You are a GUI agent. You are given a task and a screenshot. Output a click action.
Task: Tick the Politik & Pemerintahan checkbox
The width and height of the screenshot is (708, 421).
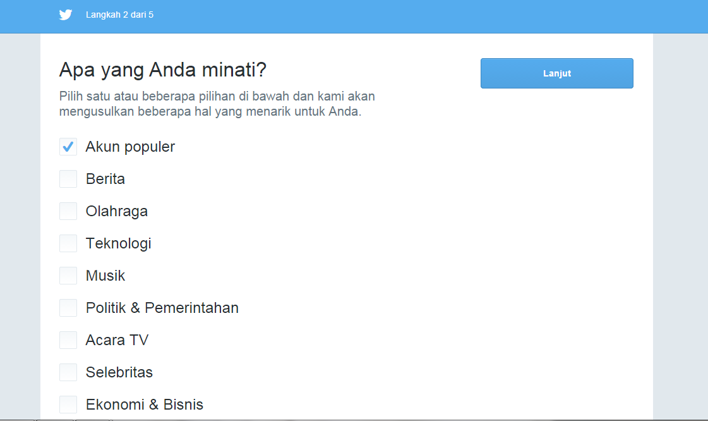pyautogui.click(x=68, y=308)
